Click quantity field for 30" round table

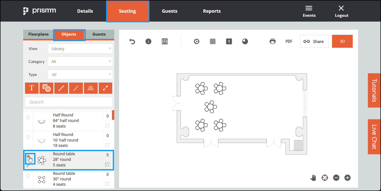pos(107,174)
